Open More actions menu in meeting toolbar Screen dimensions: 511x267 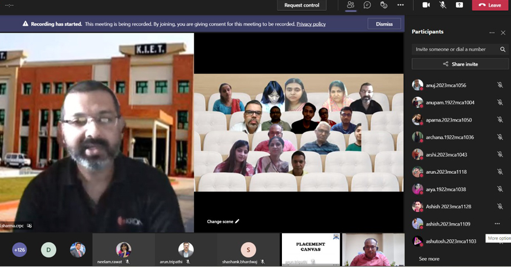(401, 5)
